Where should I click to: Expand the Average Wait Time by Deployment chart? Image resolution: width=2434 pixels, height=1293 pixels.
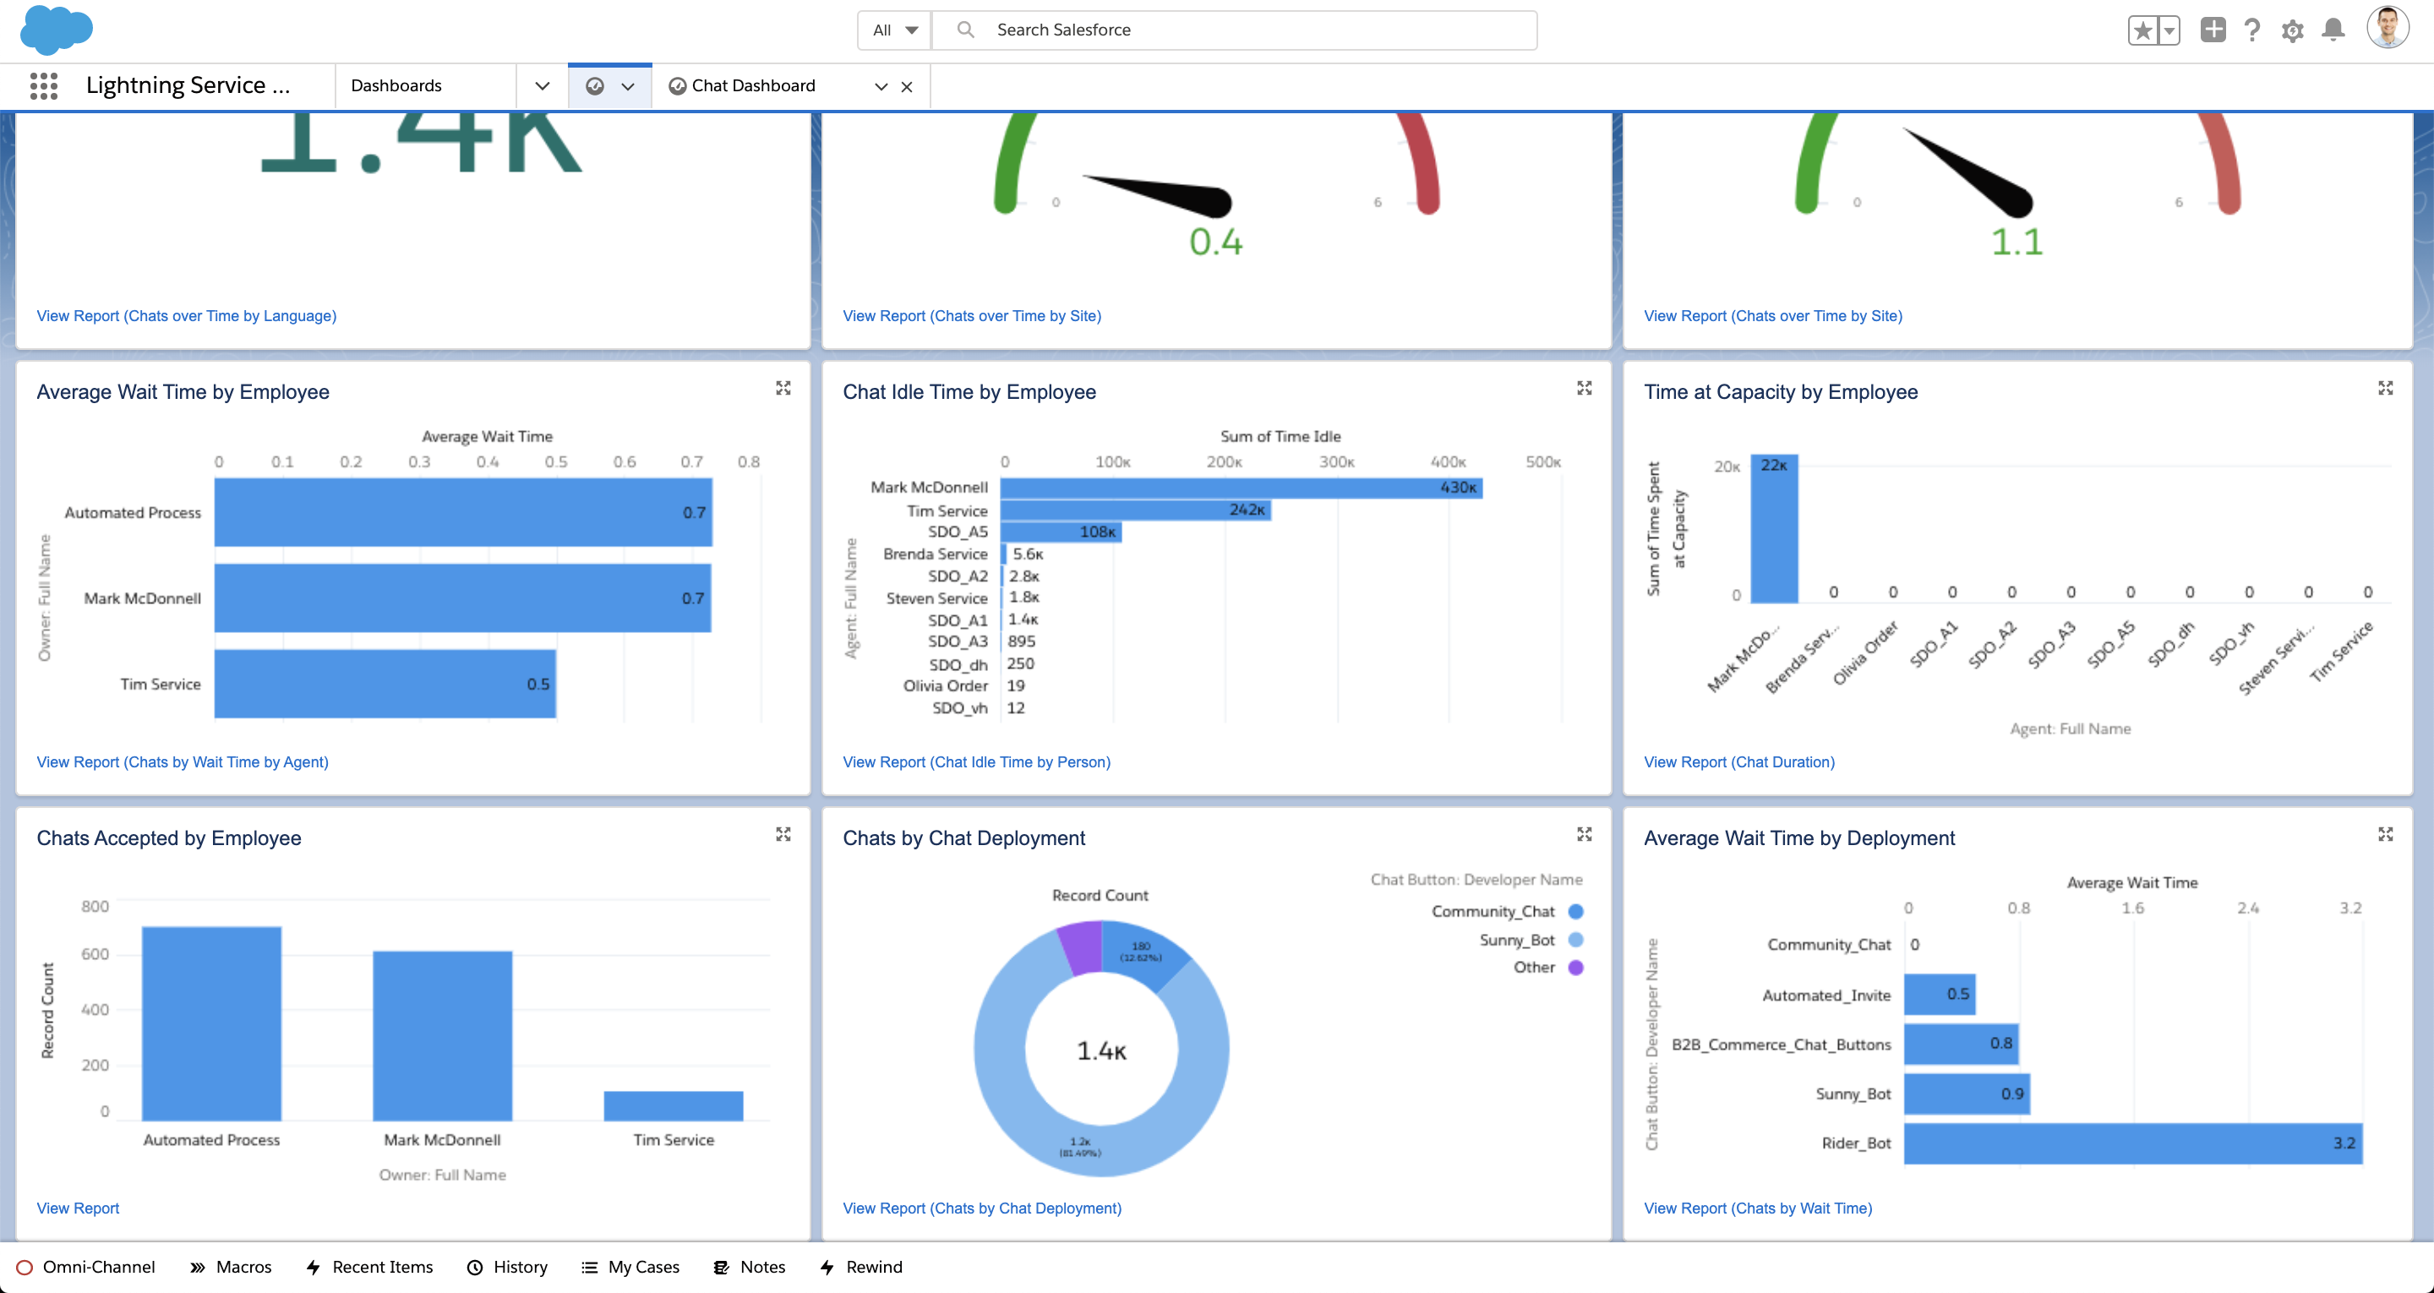pos(2385,835)
